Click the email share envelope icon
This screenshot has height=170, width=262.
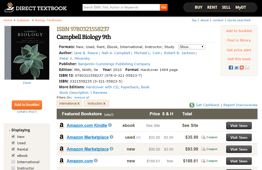point(247,68)
